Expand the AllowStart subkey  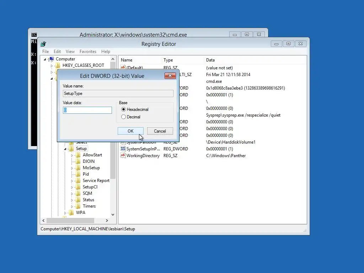coord(72,155)
